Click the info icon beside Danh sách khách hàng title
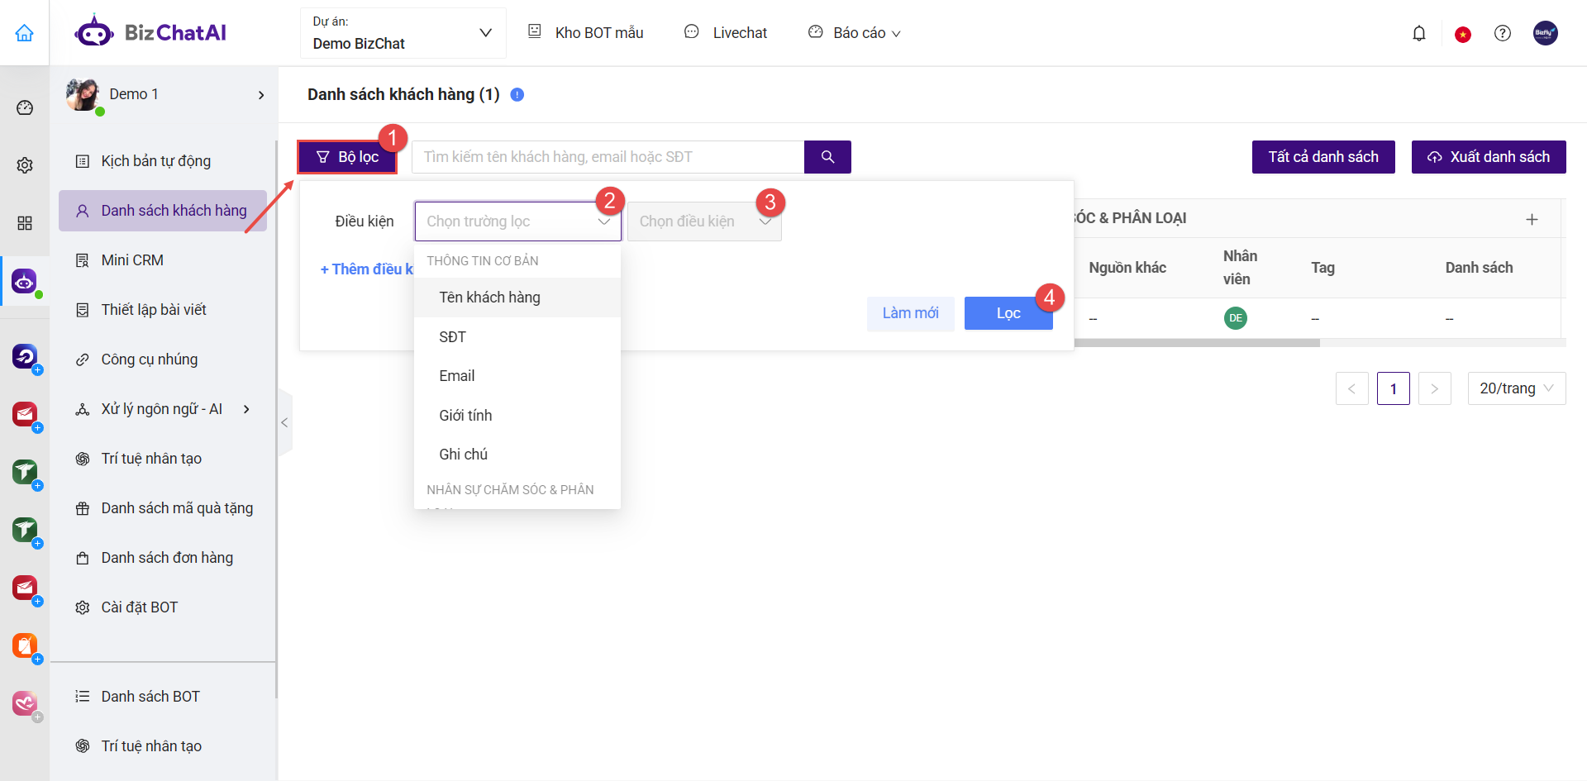Viewport: 1587px width, 781px height. click(x=517, y=95)
